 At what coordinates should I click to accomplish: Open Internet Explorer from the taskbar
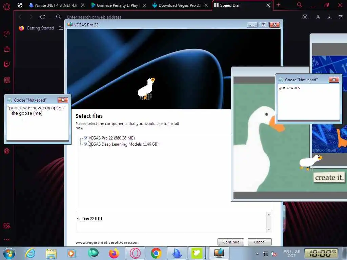[30, 253]
